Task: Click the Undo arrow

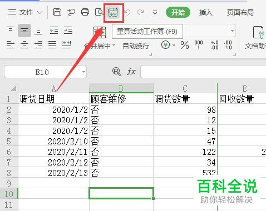Action: pos(127,12)
